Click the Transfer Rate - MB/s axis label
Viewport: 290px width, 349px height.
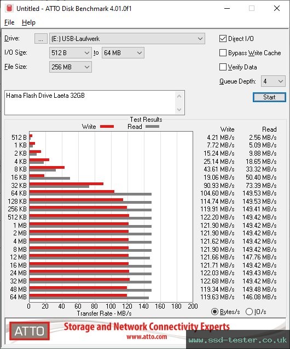pyautogui.click(x=104, y=313)
